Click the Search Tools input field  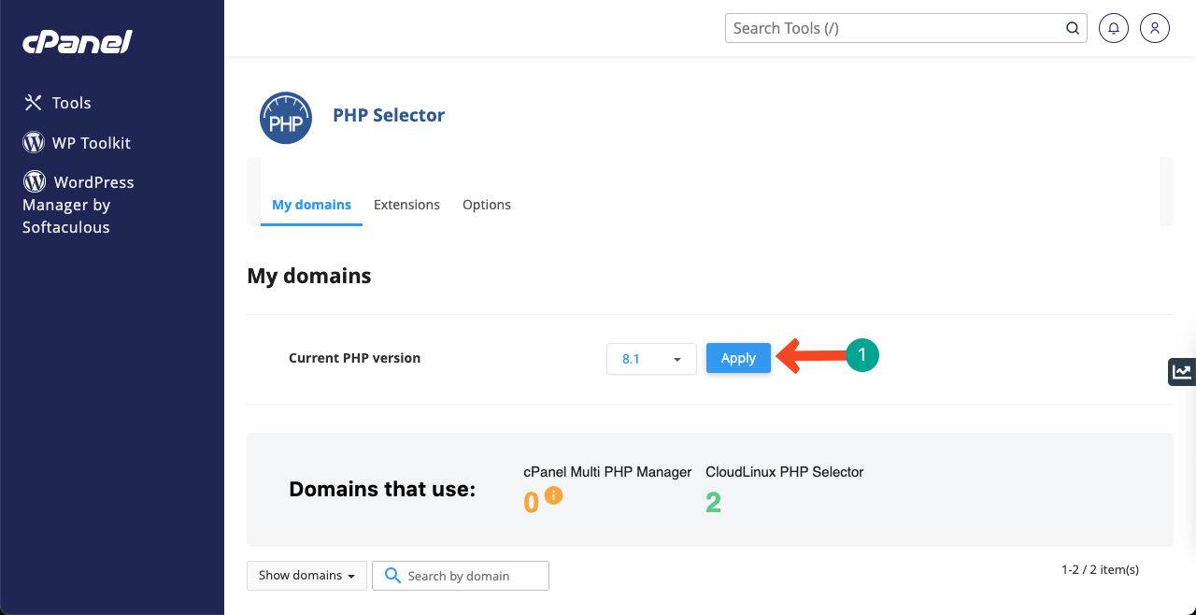tap(895, 28)
